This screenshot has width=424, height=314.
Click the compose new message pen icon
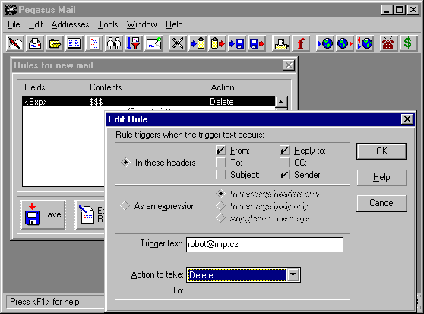point(15,43)
